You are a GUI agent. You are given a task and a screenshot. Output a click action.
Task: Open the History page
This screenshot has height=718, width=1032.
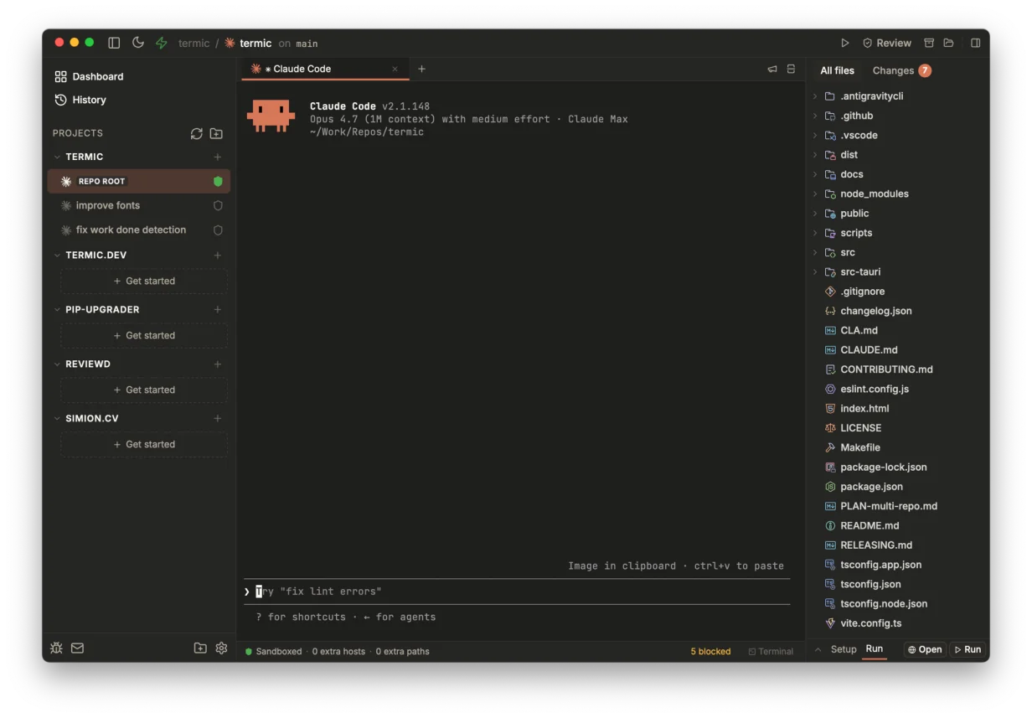(80, 100)
